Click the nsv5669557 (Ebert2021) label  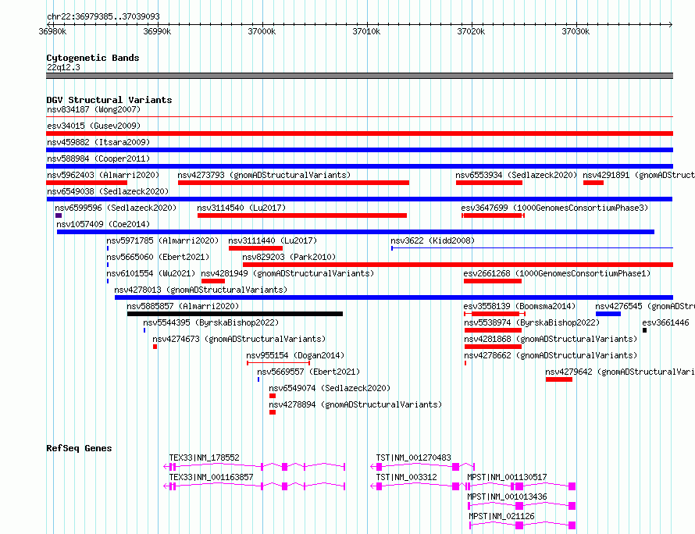point(308,372)
